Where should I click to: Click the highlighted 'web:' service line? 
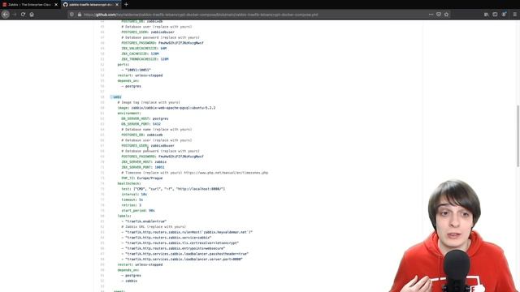[x=117, y=97]
